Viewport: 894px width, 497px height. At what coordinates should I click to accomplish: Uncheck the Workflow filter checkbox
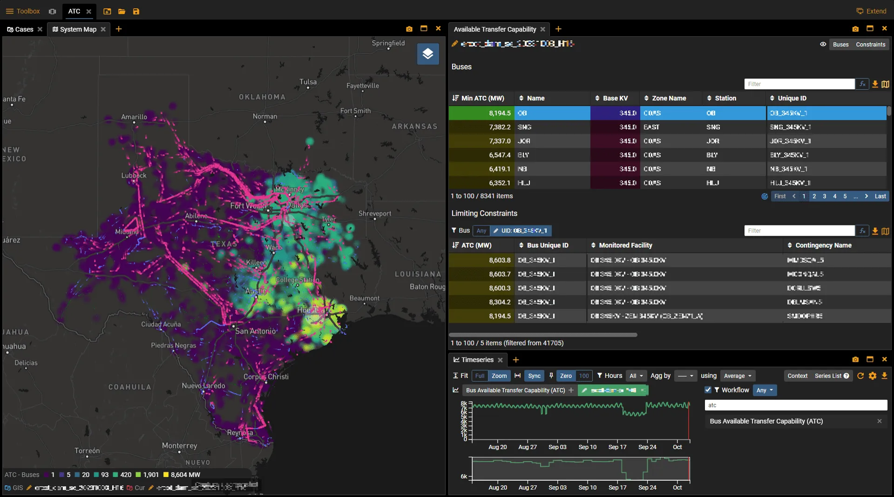pos(708,390)
